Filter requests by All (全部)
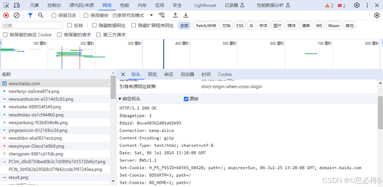 (x=184, y=26)
